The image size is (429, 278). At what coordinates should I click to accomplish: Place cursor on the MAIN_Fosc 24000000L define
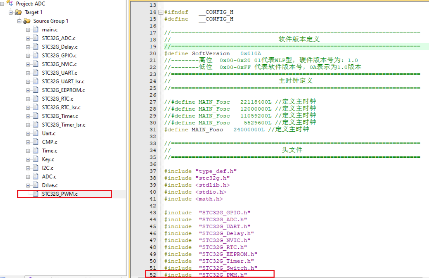click(x=214, y=130)
